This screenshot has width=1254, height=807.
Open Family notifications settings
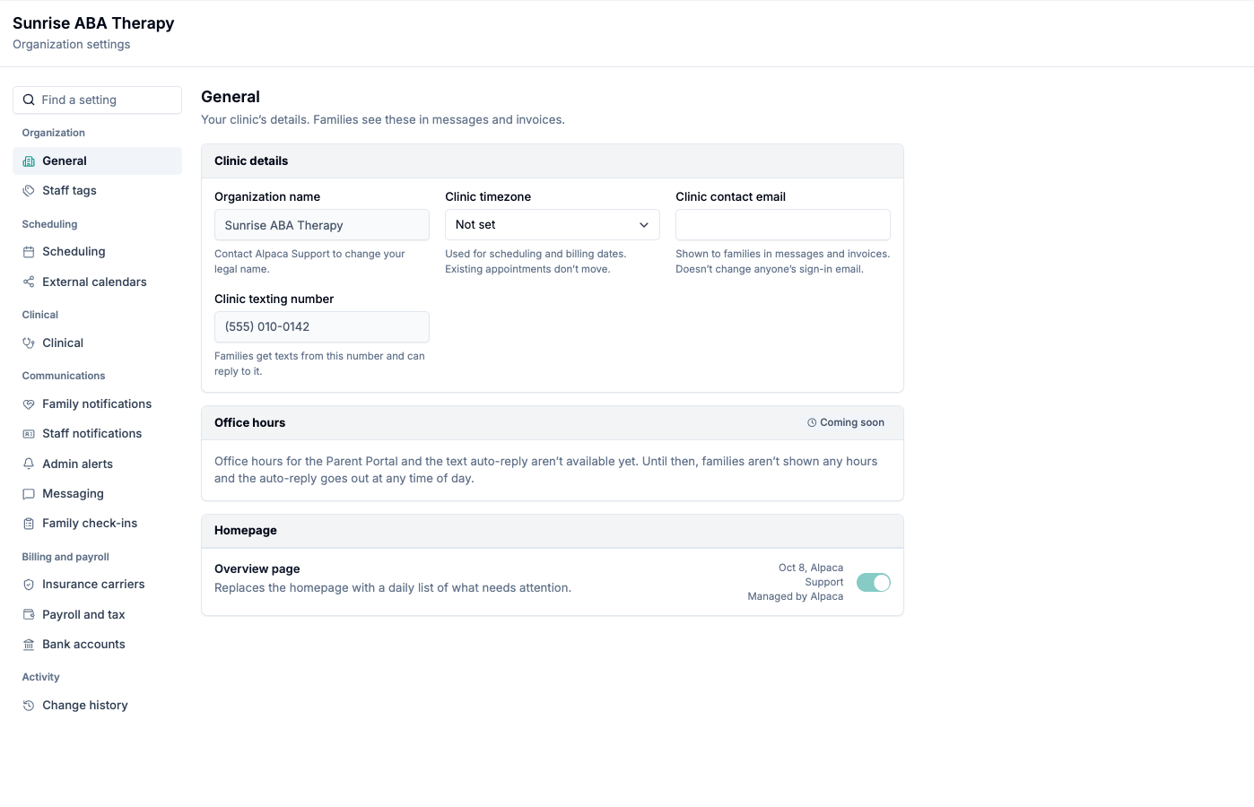pyautogui.click(x=97, y=404)
